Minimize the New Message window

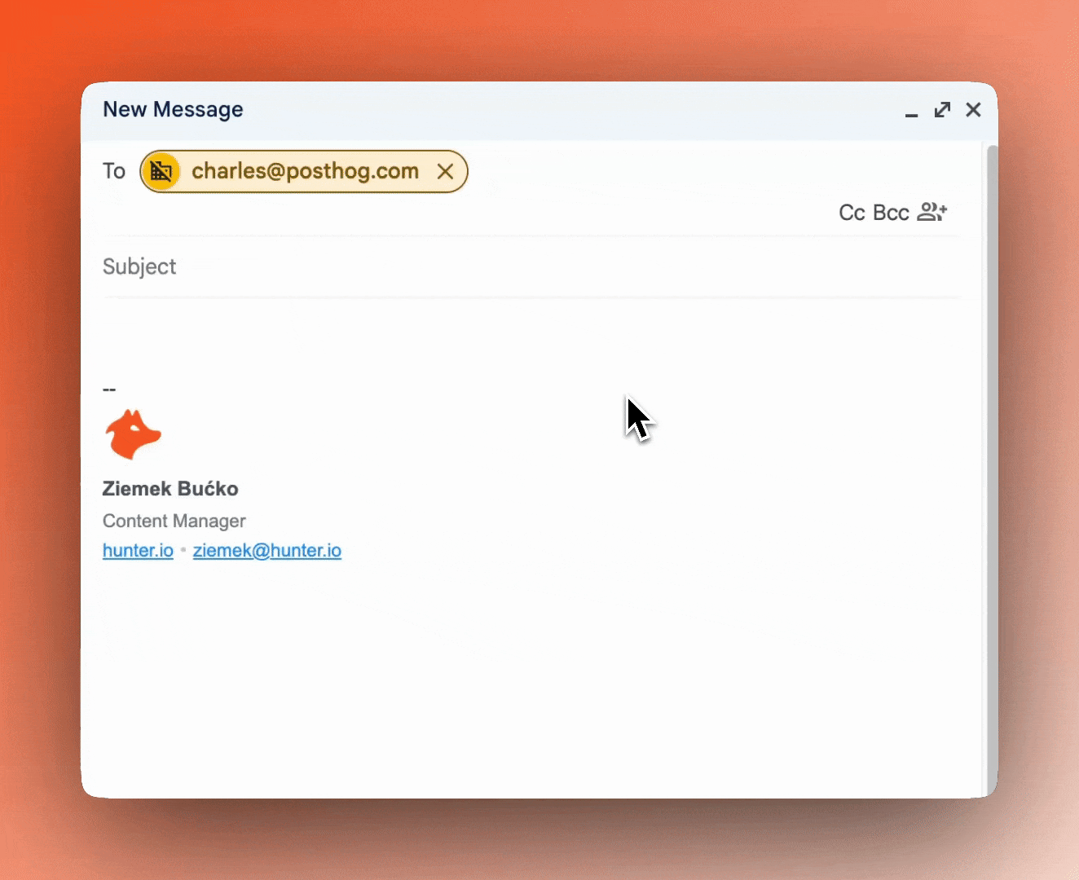[911, 111]
